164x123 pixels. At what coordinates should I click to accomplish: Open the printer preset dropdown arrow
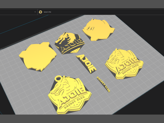click(x=35, y=12)
